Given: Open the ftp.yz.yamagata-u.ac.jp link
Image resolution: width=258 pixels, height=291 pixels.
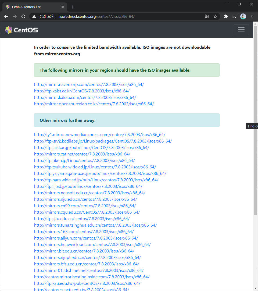Looking at the screenshot, I should [100, 174].
